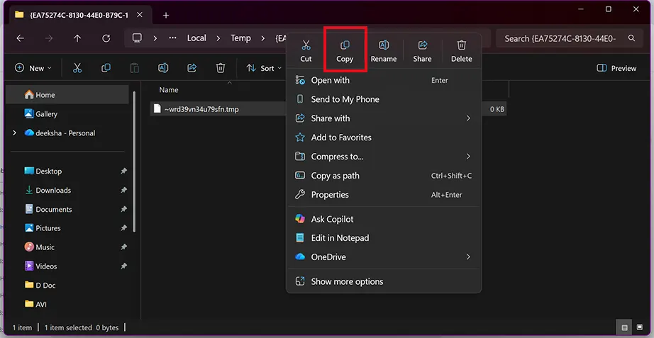Open hidden breadcrumb ellipsis in address bar
This screenshot has height=338, width=654.
tap(172, 38)
